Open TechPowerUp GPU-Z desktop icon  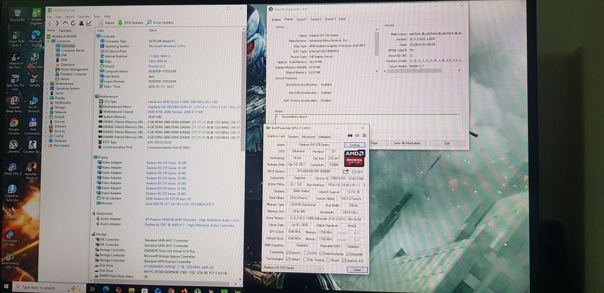pyautogui.click(x=10, y=260)
